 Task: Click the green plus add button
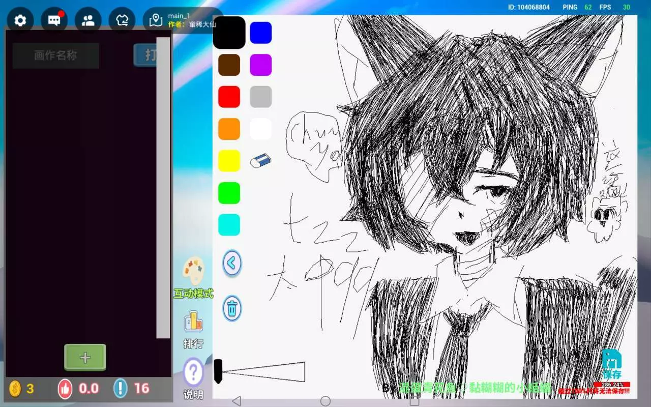point(85,358)
